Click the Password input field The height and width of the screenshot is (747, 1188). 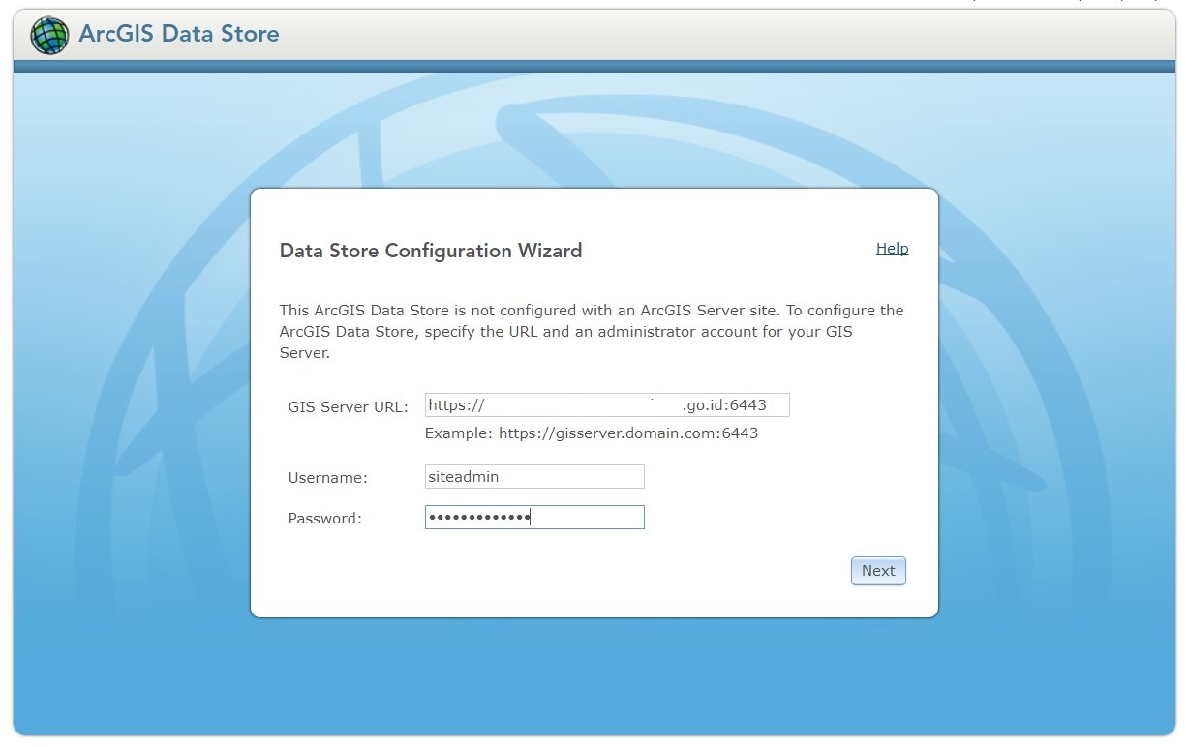pos(534,518)
